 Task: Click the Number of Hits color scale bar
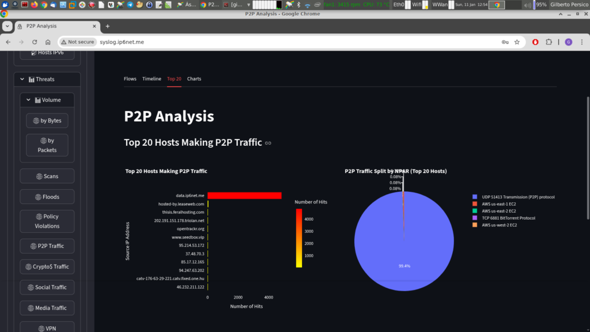tap(299, 237)
